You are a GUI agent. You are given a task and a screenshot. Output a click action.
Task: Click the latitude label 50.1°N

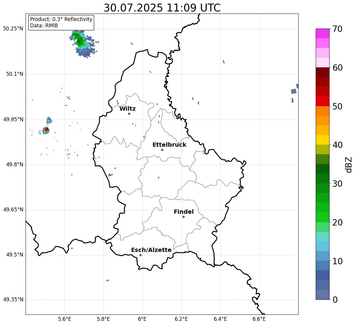[14, 74]
